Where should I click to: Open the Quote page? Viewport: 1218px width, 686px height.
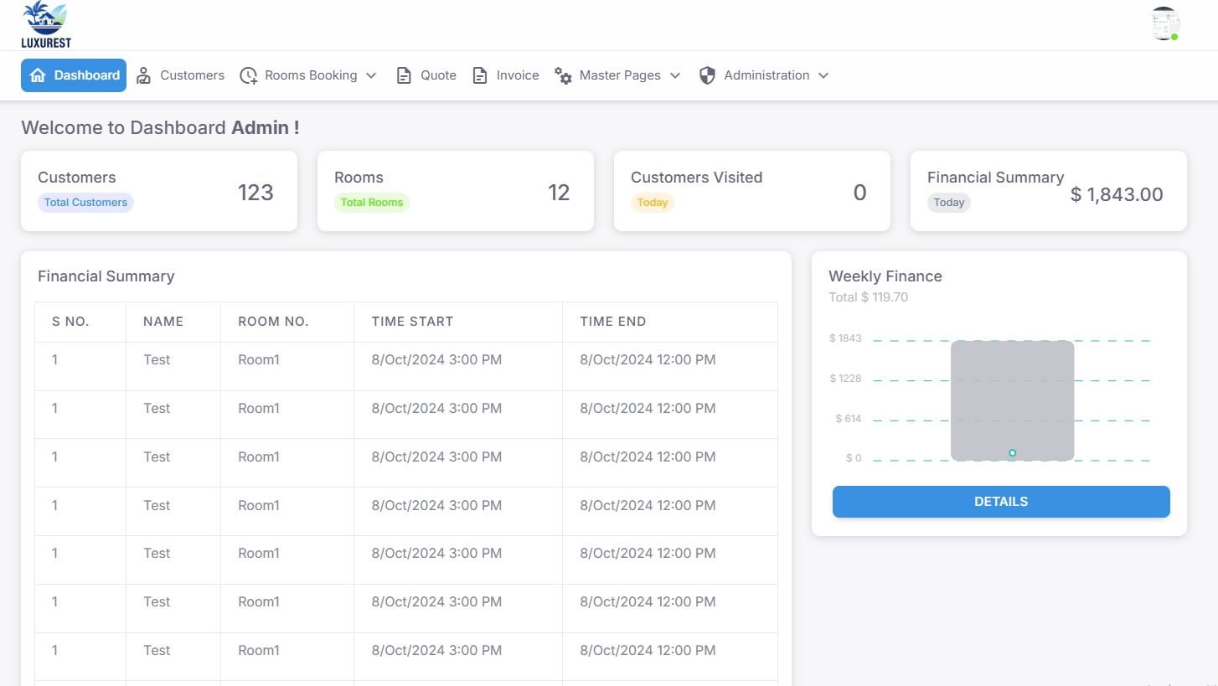tap(426, 75)
